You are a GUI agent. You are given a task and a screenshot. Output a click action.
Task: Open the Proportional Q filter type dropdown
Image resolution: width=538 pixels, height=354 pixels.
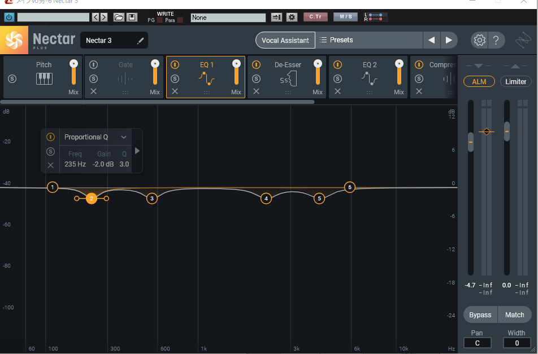coord(96,137)
